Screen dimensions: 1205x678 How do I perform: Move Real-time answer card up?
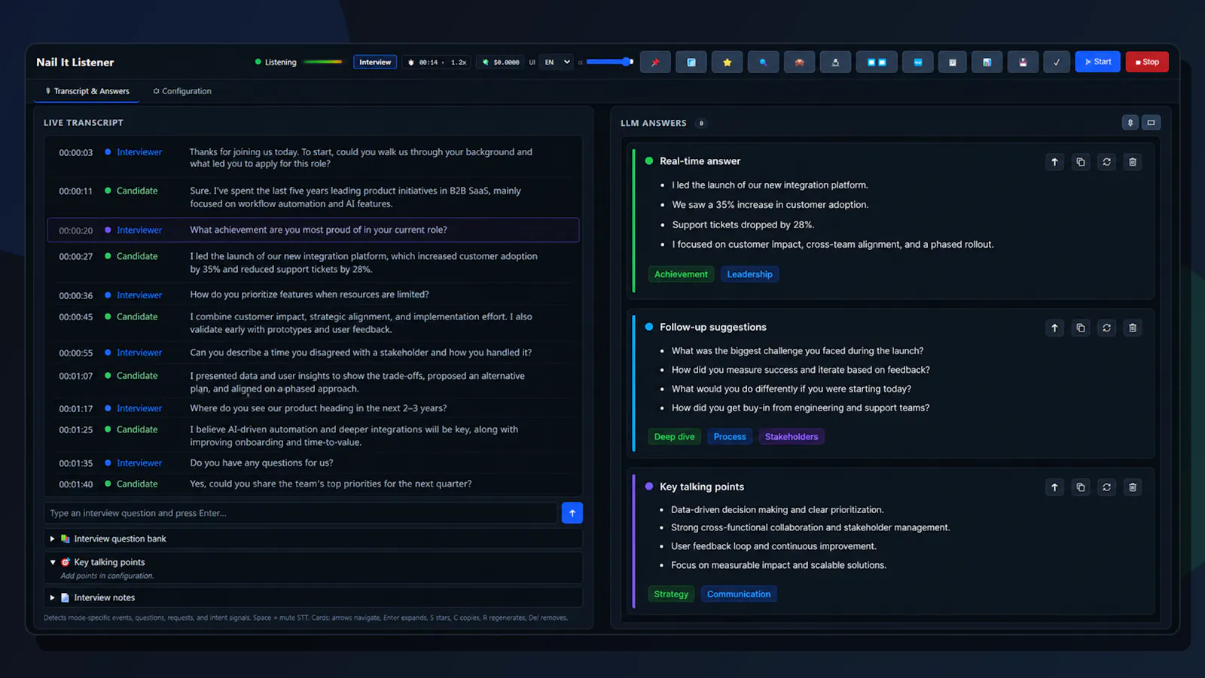tap(1054, 162)
